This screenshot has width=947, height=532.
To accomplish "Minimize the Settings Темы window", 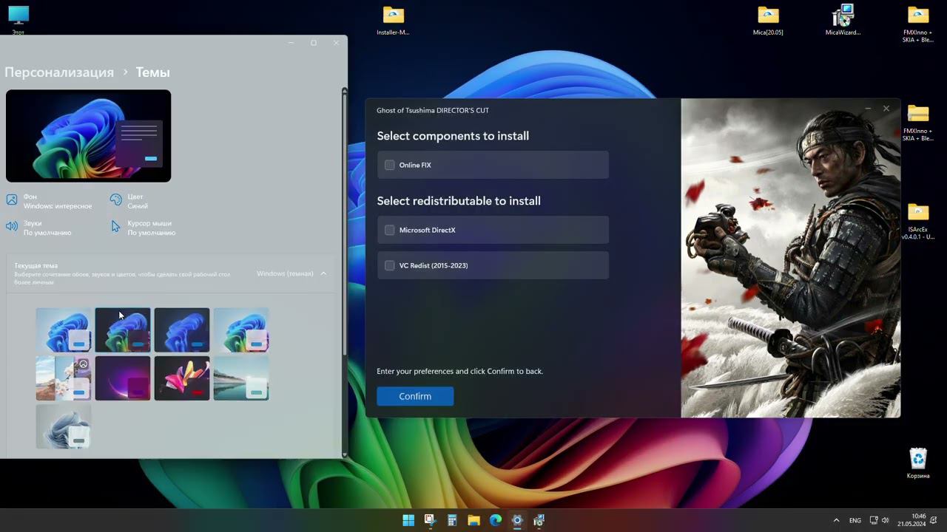I will pos(291,43).
